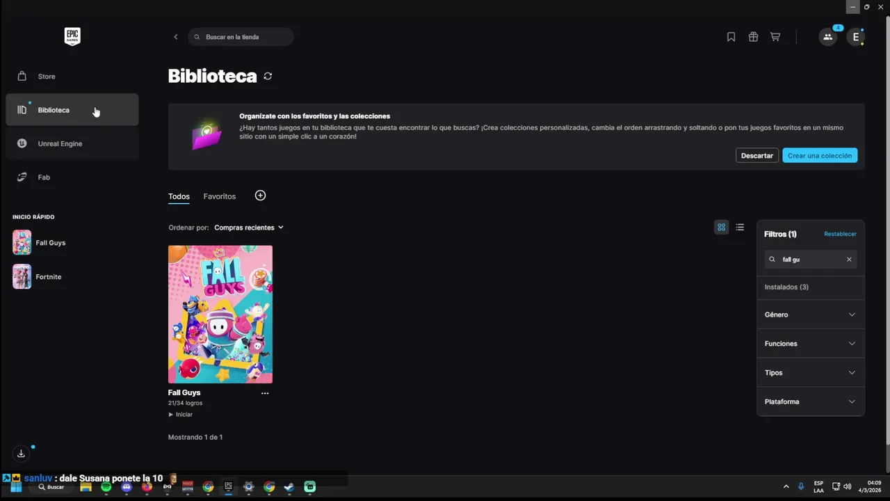The height and width of the screenshot is (501, 890).
Task: Switch to grid view
Action: pos(722,228)
